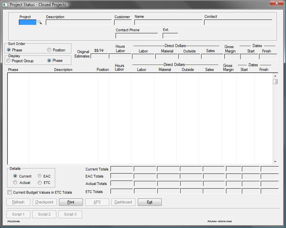Click the Print button

71,202
